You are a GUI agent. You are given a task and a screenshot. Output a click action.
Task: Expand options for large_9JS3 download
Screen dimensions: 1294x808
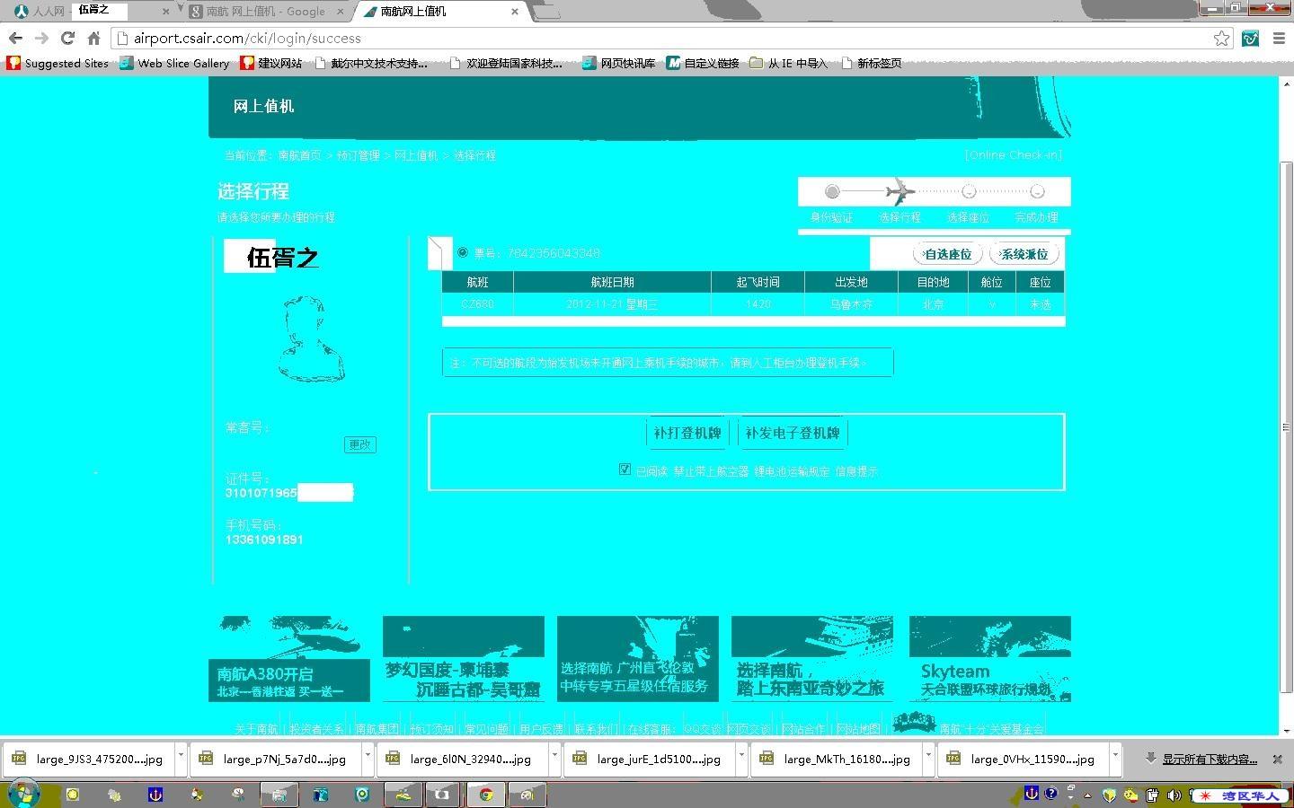click(x=181, y=758)
